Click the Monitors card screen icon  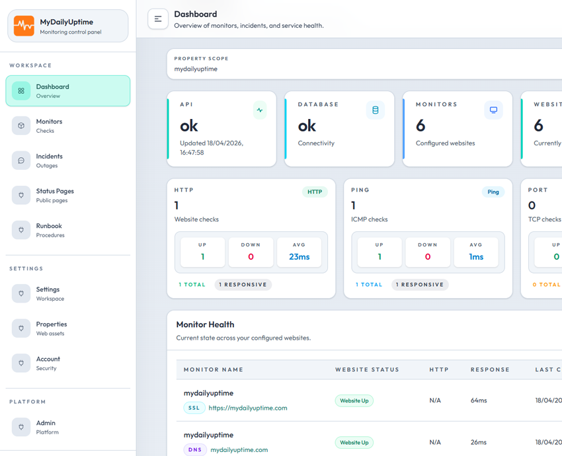click(x=493, y=110)
